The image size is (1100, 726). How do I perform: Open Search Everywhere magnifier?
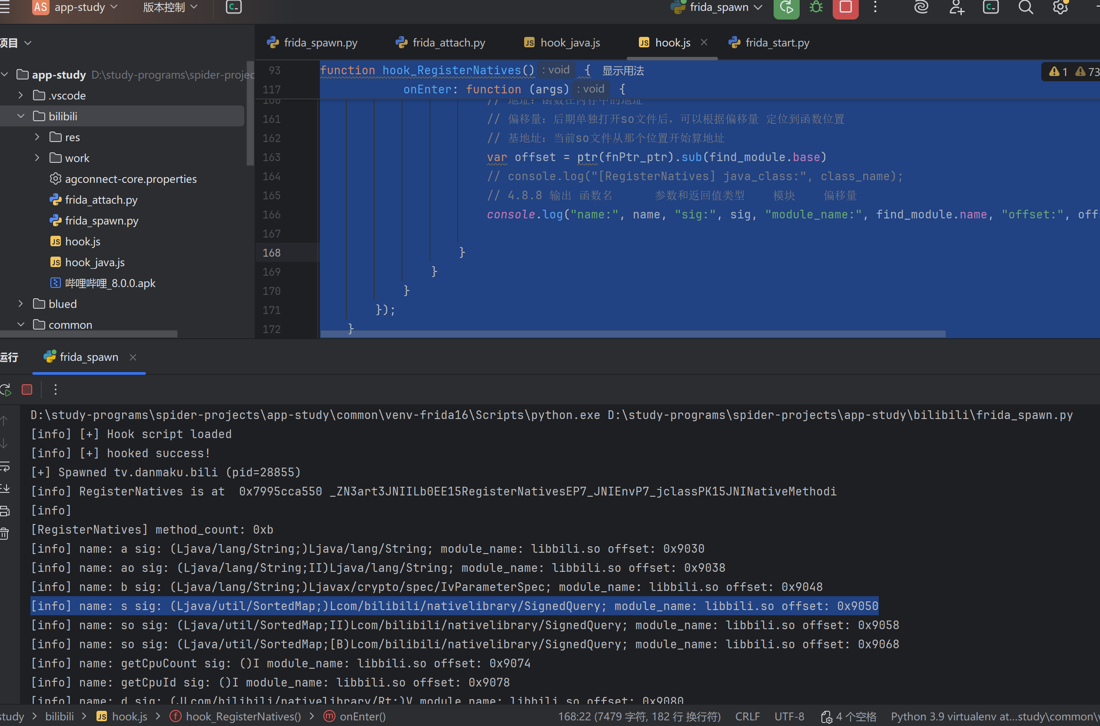pyautogui.click(x=1025, y=7)
